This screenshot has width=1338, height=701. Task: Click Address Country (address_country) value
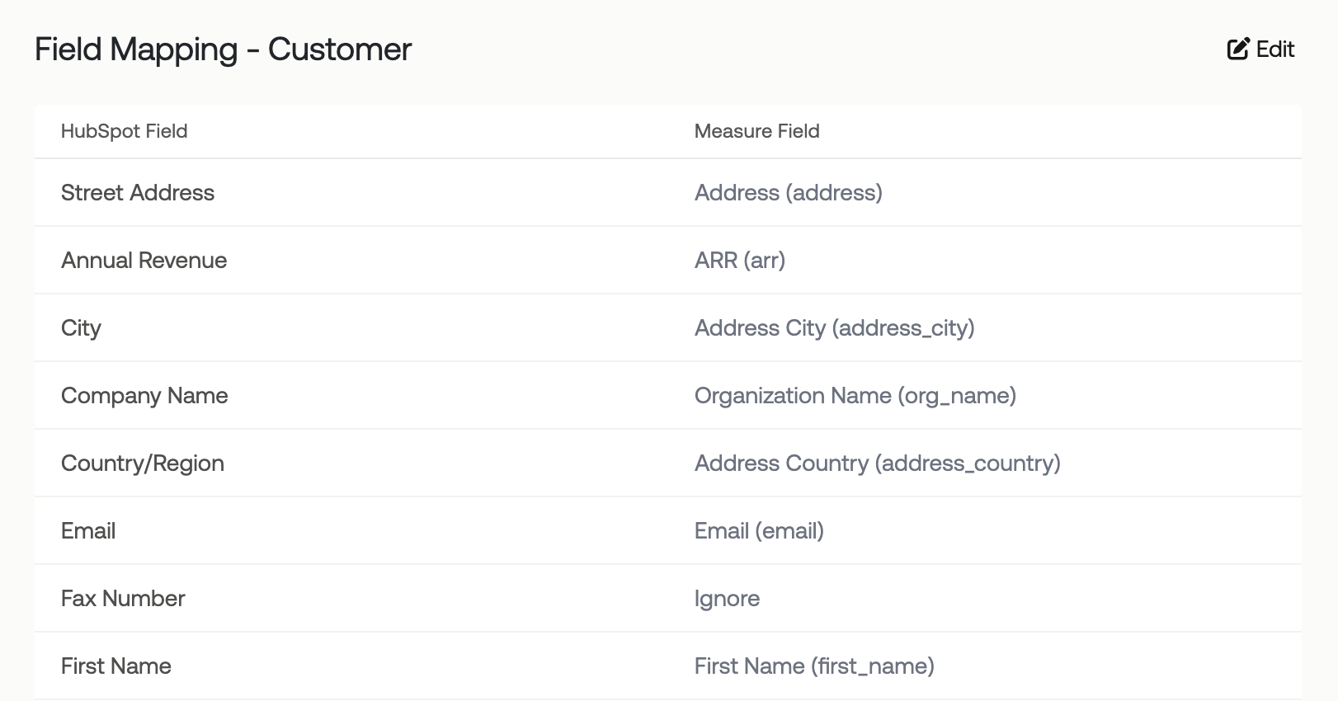click(878, 463)
